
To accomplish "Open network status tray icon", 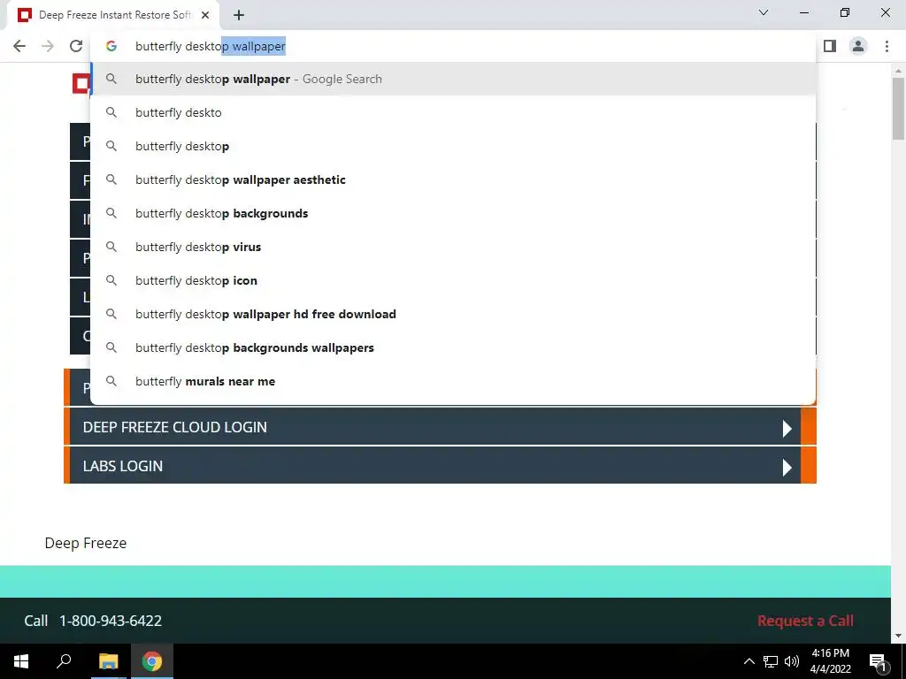I will click(x=771, y=661).
